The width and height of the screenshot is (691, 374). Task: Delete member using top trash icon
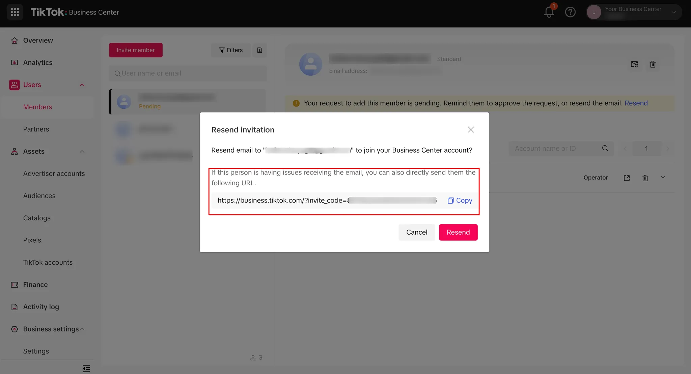click(x=653, y=64)
